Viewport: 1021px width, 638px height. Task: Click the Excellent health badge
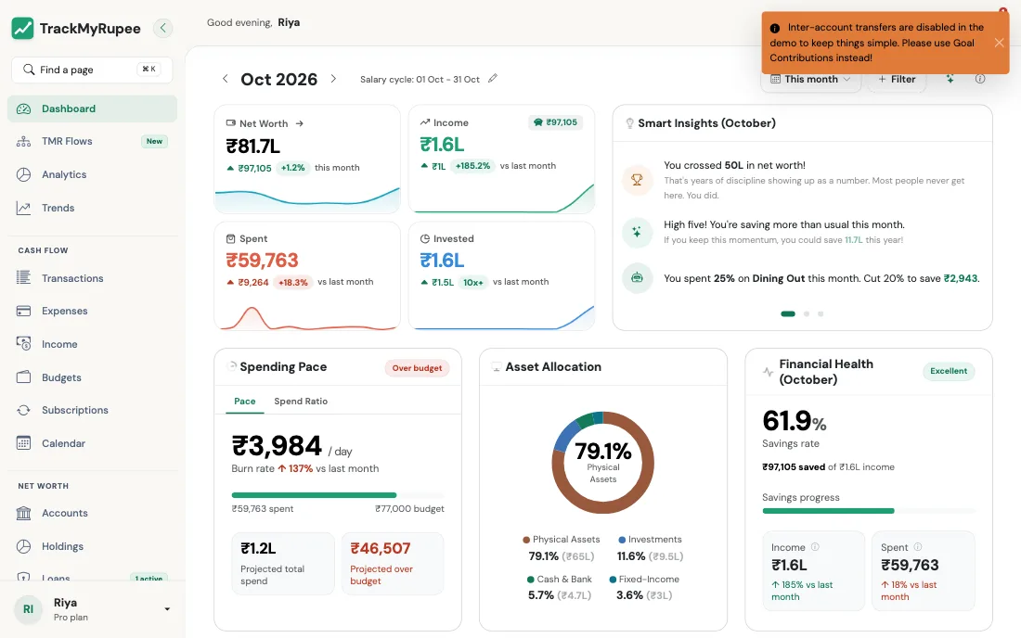[x=948, y=371]
